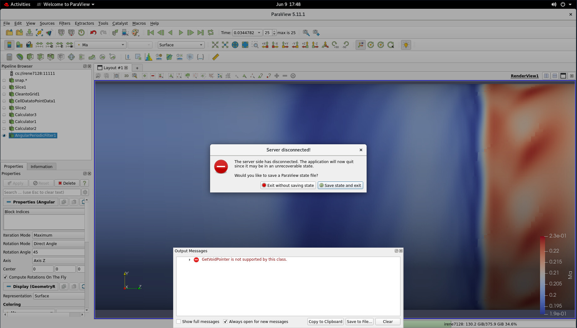577x328 pixels.
Task: Apply the Contour filter icon
Action: click(x=20, y=57)
